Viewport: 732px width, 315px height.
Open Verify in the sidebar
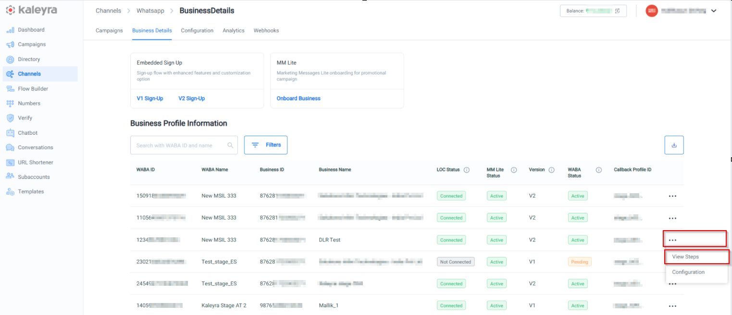25,118
